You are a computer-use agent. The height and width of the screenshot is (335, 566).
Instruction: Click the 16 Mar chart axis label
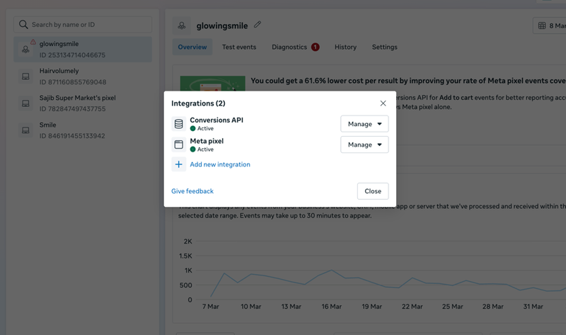pos(331,307)
